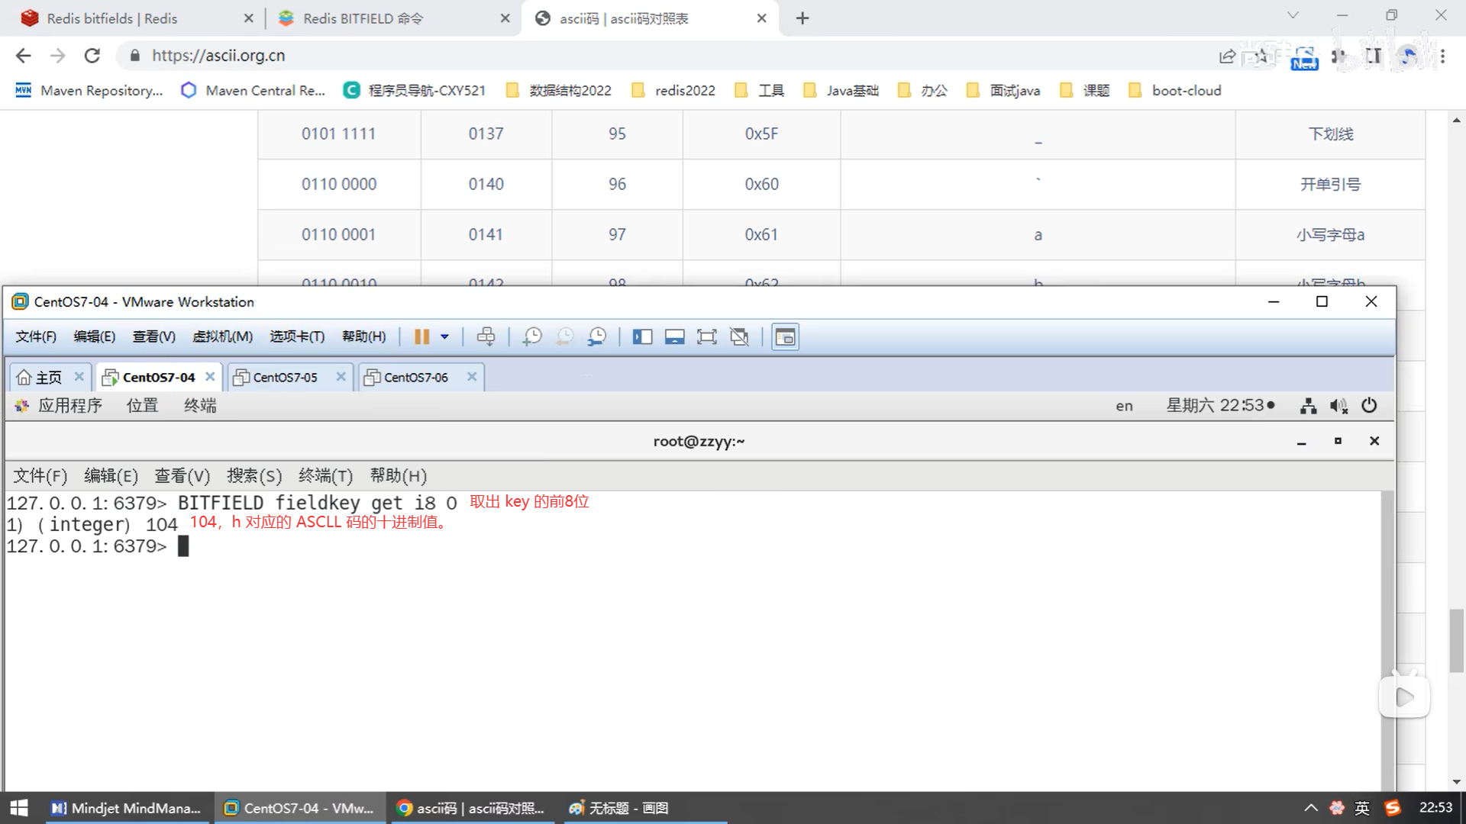Show hidden tray icons in Windows taskbar

click(1310, 808)
